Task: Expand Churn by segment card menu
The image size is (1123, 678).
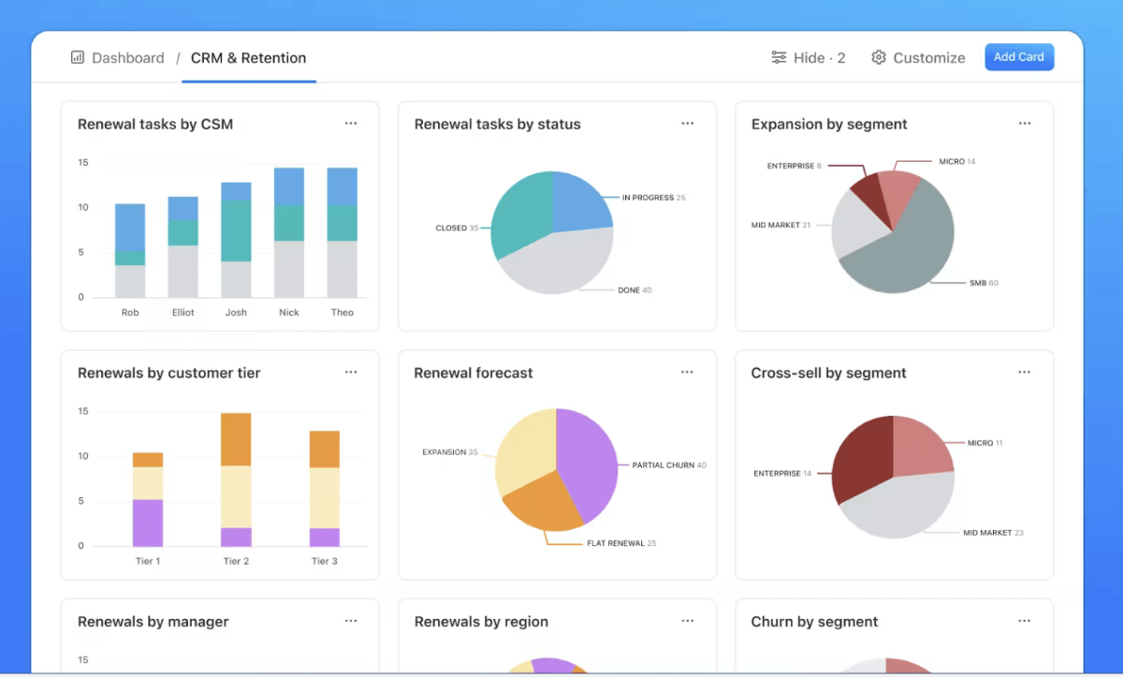Action: pos(1025,621)
